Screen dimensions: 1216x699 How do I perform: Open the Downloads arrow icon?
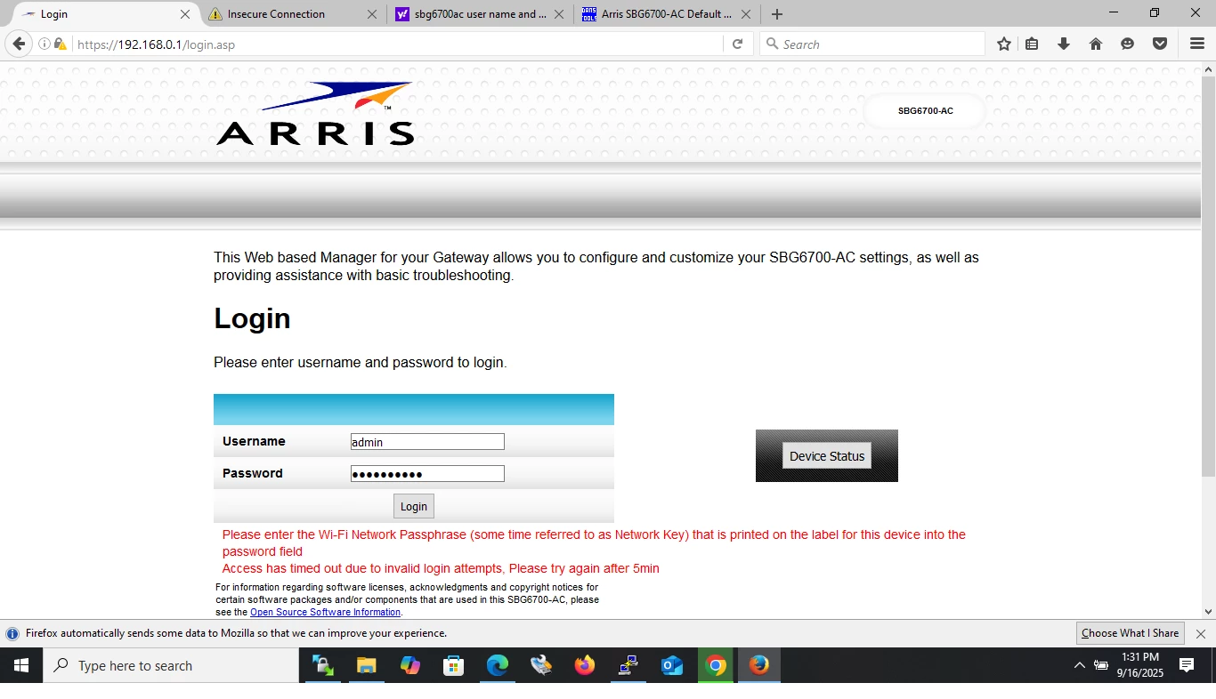[x=1064, y=44]
